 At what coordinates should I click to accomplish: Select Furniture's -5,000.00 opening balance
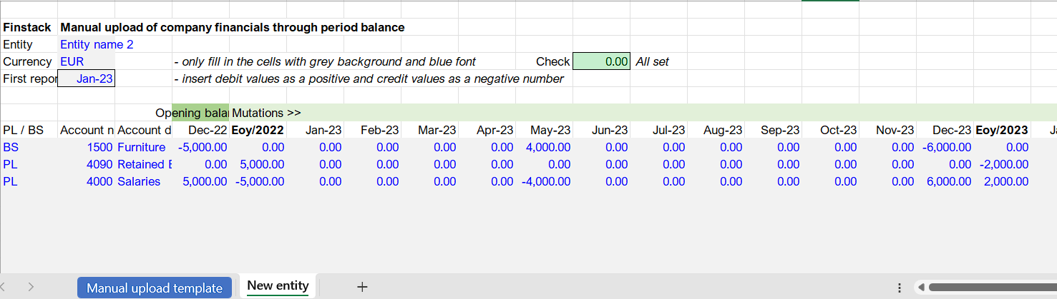(200, 147)
